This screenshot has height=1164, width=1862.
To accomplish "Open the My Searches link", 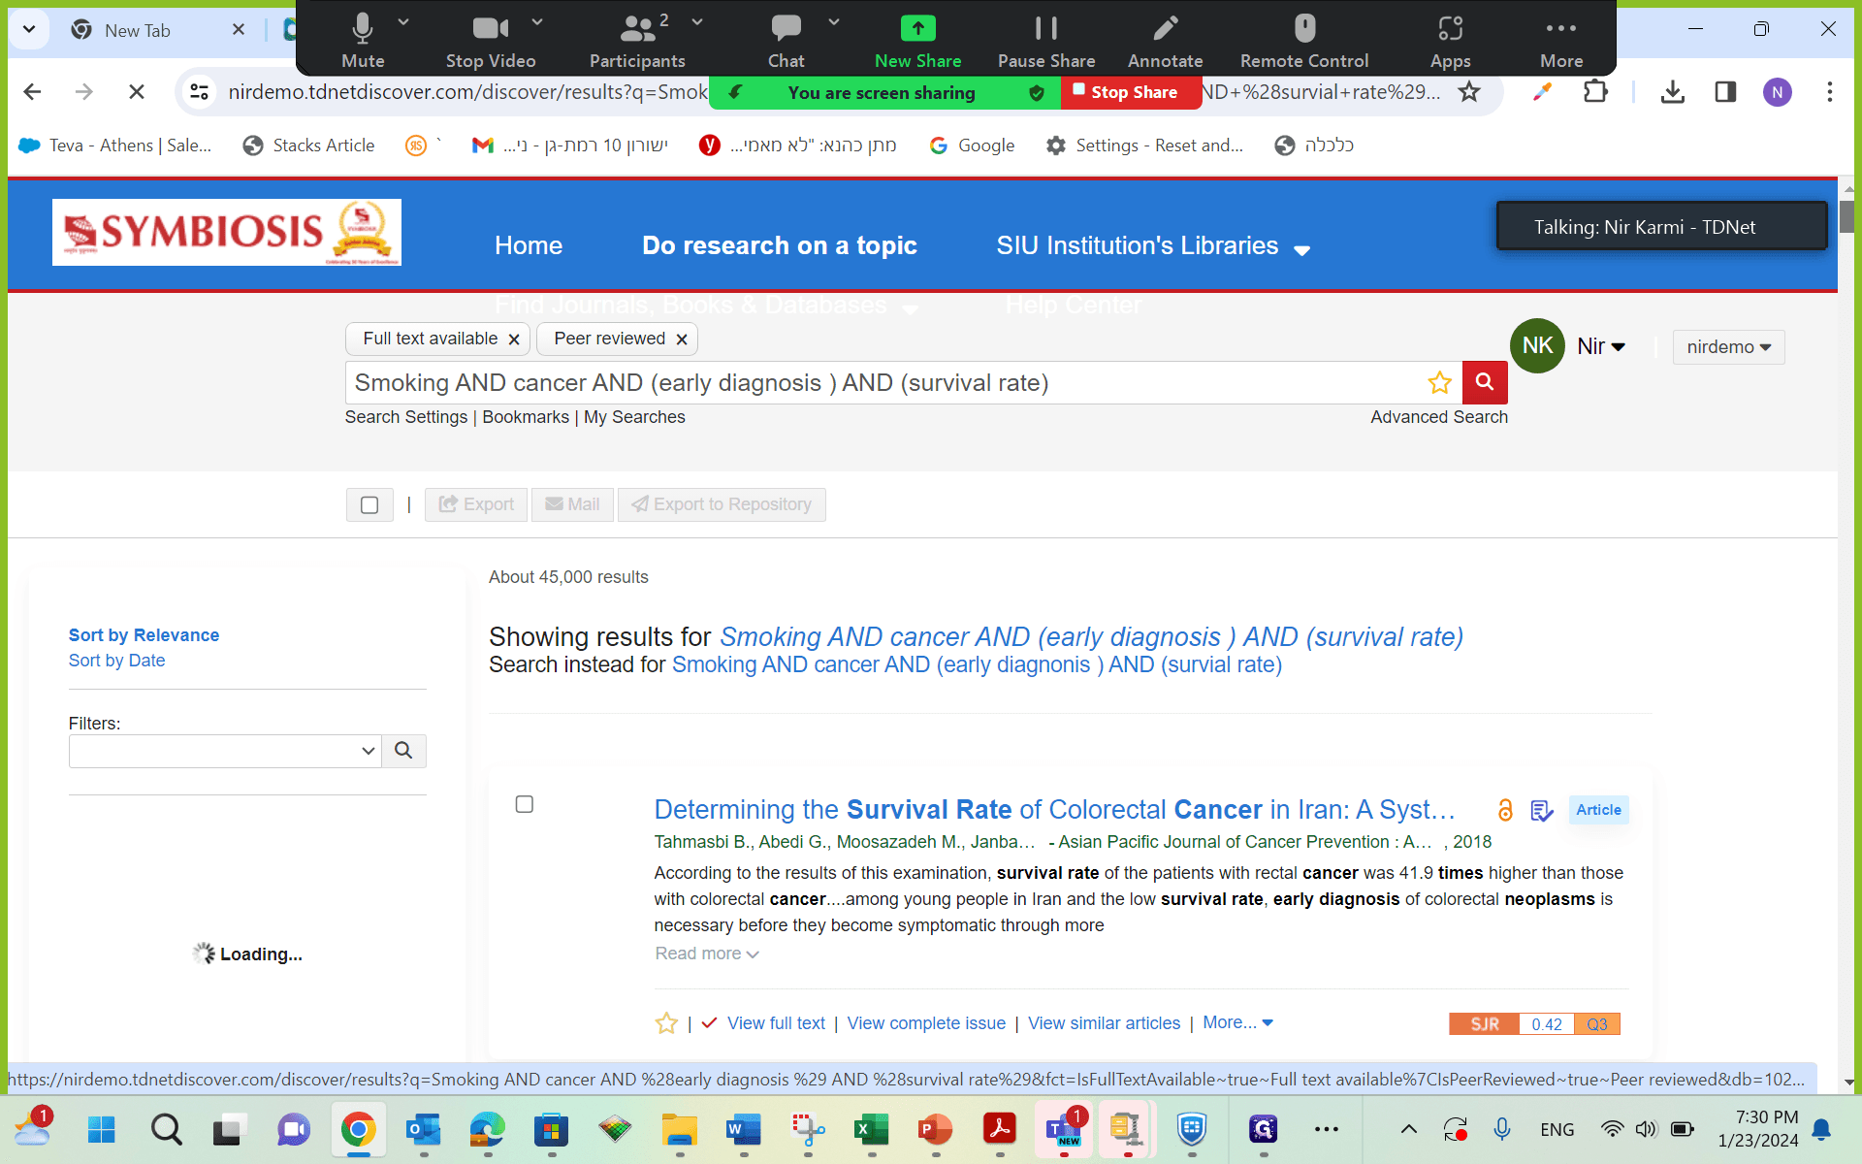I will point(634,417).
